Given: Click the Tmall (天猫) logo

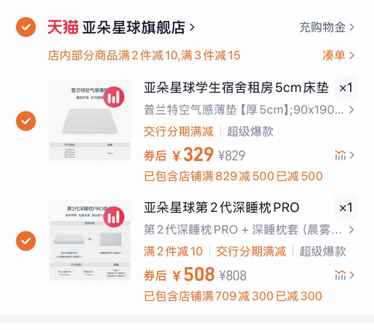Looking at the screenshot, I should [x=63, y=27].
